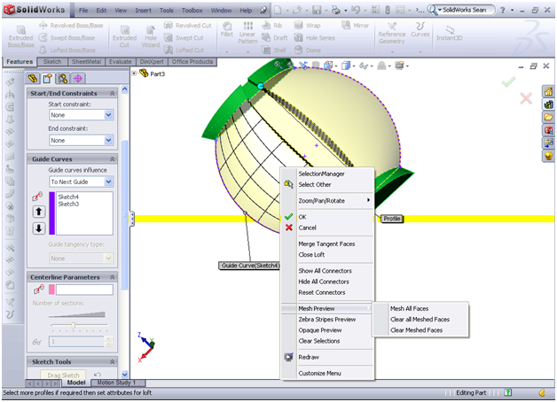Choose the Swept Boss/Base tool
The image size is (557, 402).
click(x=67, y=37)
